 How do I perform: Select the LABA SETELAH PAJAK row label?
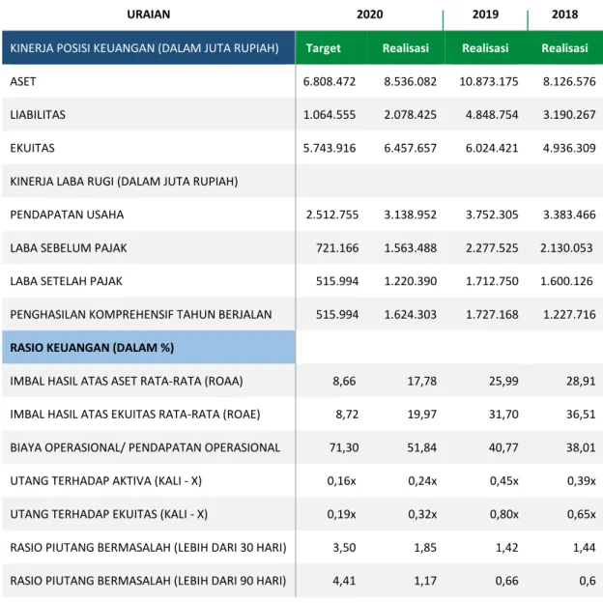66,281
